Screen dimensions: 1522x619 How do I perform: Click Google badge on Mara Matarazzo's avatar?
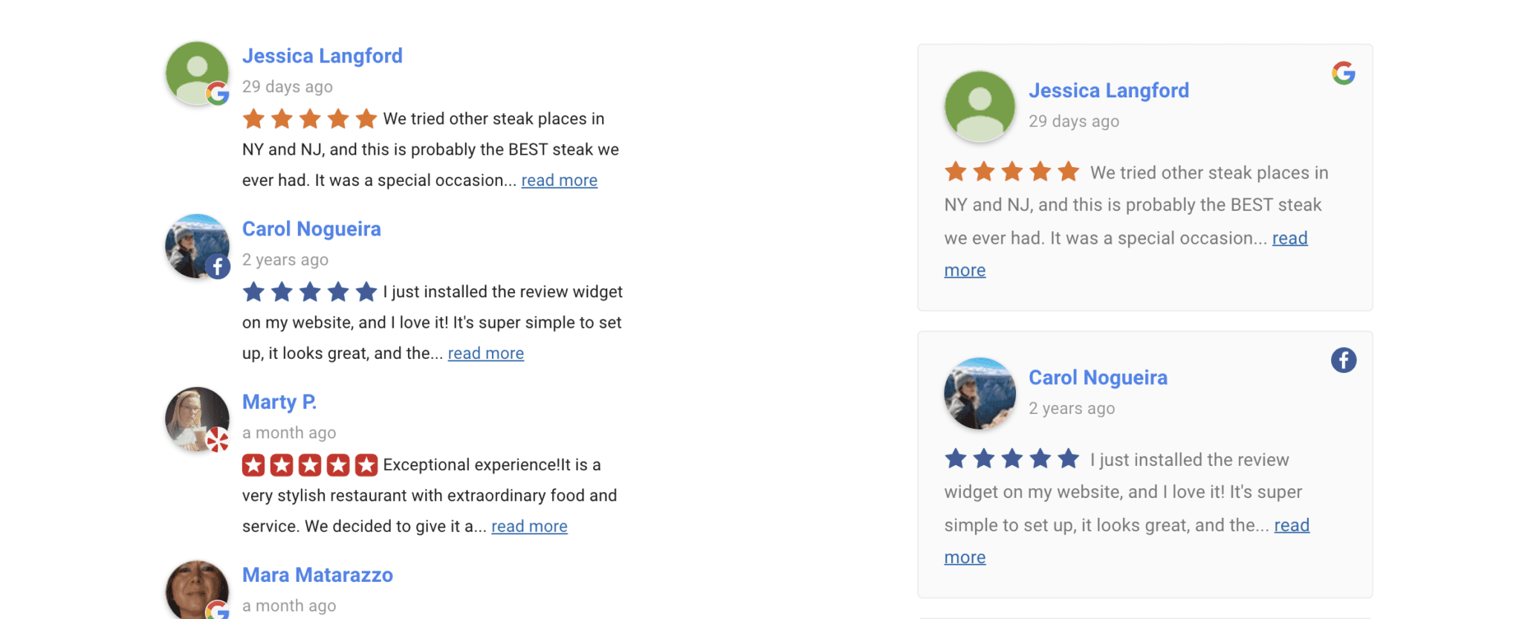coord(218,610)
